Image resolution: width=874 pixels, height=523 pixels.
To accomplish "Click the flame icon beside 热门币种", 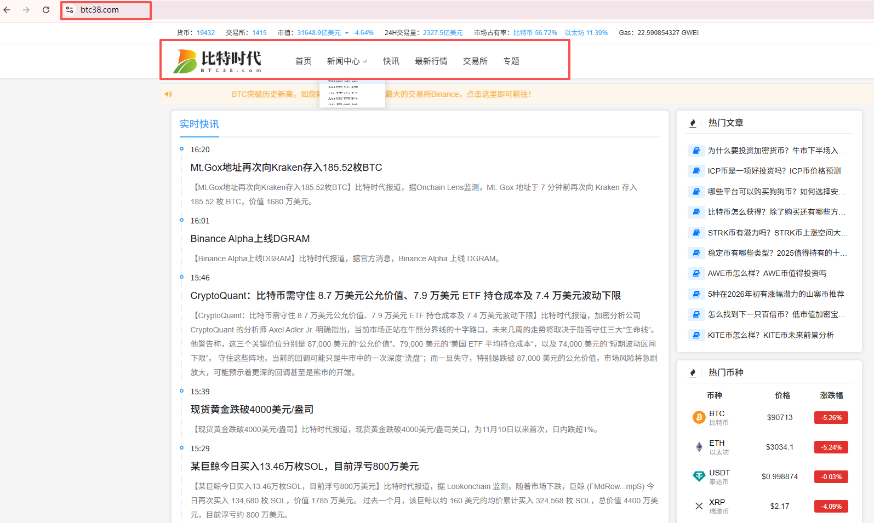I will (693, 373).
